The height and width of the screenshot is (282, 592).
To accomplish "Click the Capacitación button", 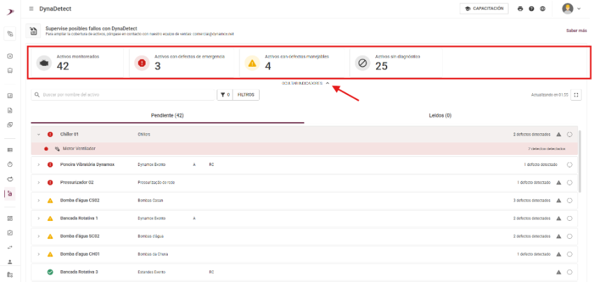I will pyautogui.click(x=485, y=8).
